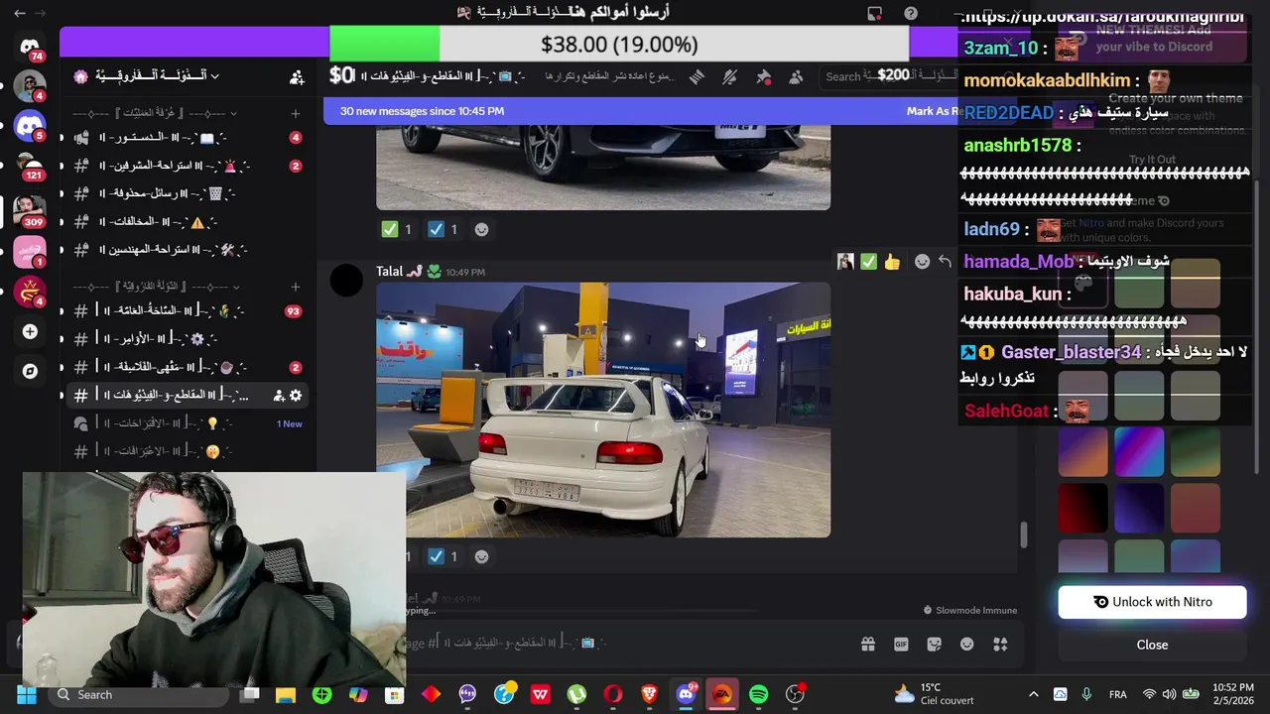Image resolution: width=1270 pixels, height=714 pixels.
Task: Click reply arrow on Talal's message hover bar
Action: [x=945, y=262]
